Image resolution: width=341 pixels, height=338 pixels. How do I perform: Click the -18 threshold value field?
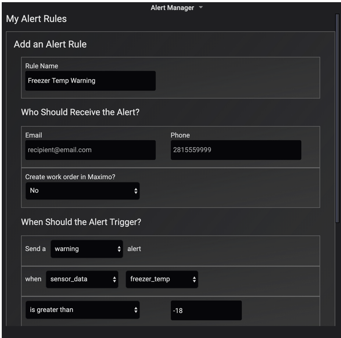[206, 310]
